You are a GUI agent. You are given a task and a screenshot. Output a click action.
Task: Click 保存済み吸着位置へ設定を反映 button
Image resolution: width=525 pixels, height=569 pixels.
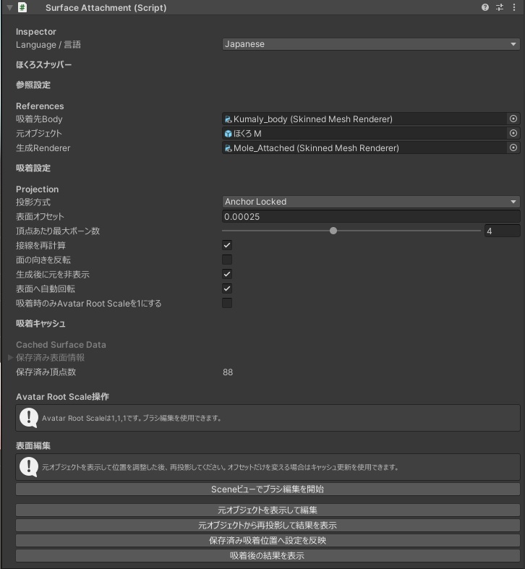268,541
